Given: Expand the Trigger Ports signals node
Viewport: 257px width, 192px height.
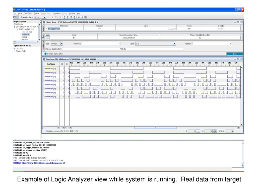Looking at the screenshot, I should tap(14, 51).
